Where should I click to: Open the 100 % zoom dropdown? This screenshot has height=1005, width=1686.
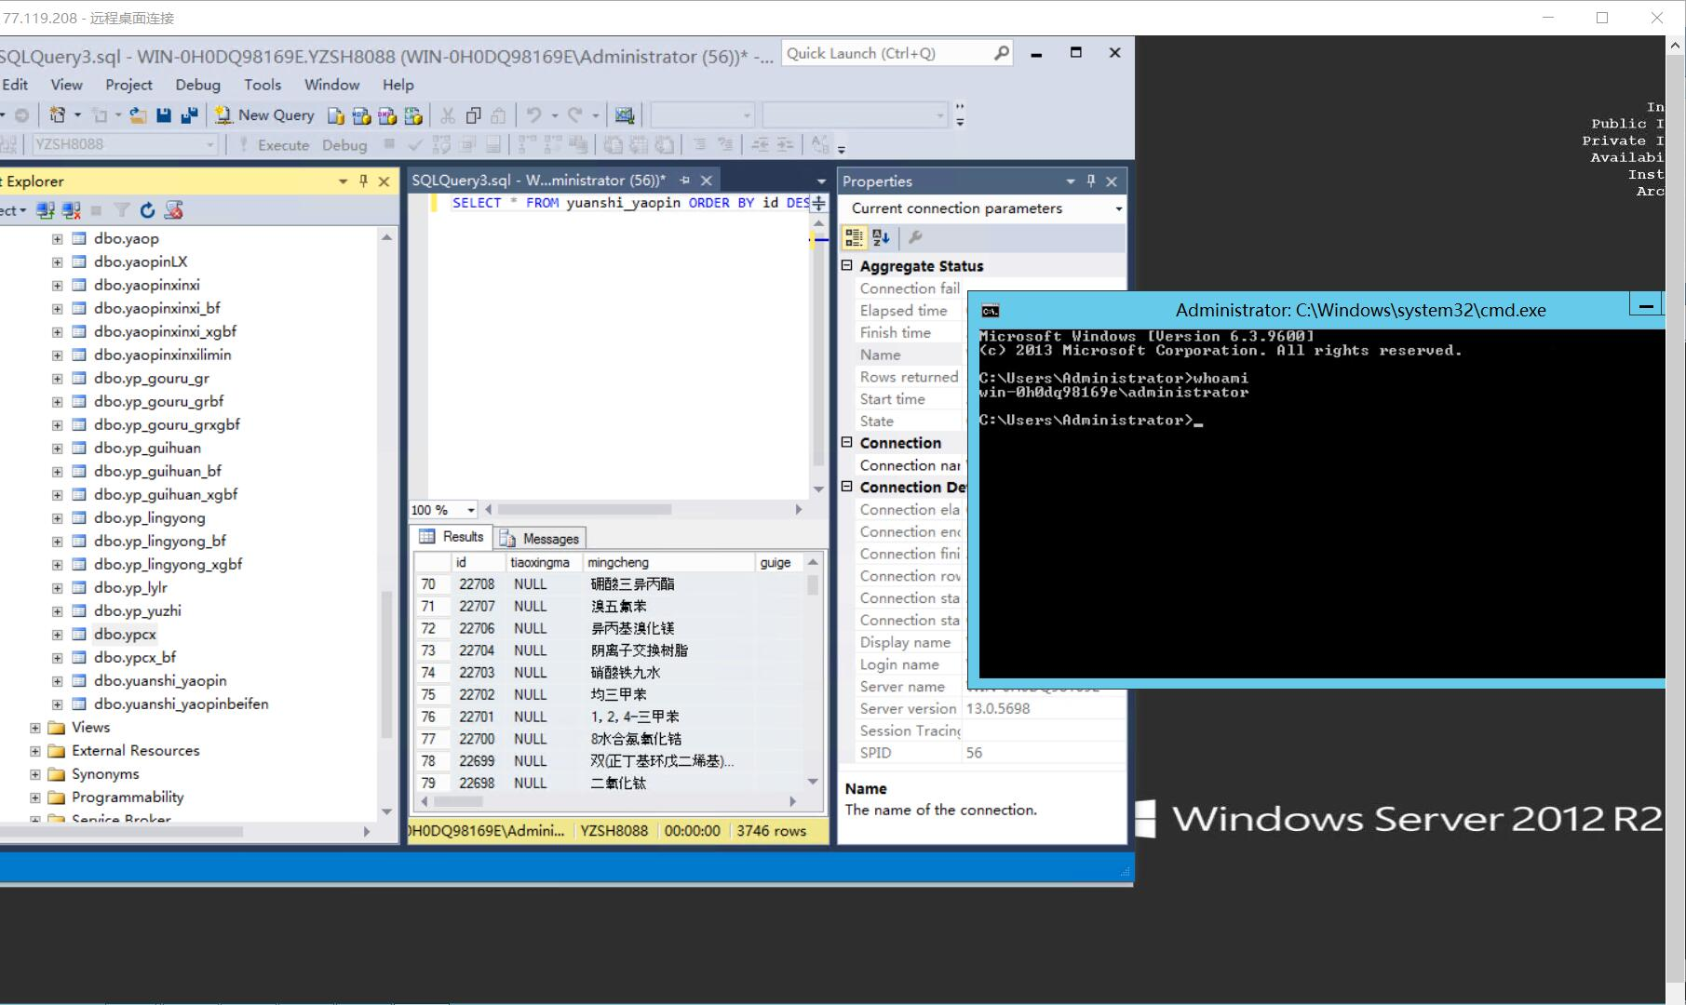[x=471, y=510]
